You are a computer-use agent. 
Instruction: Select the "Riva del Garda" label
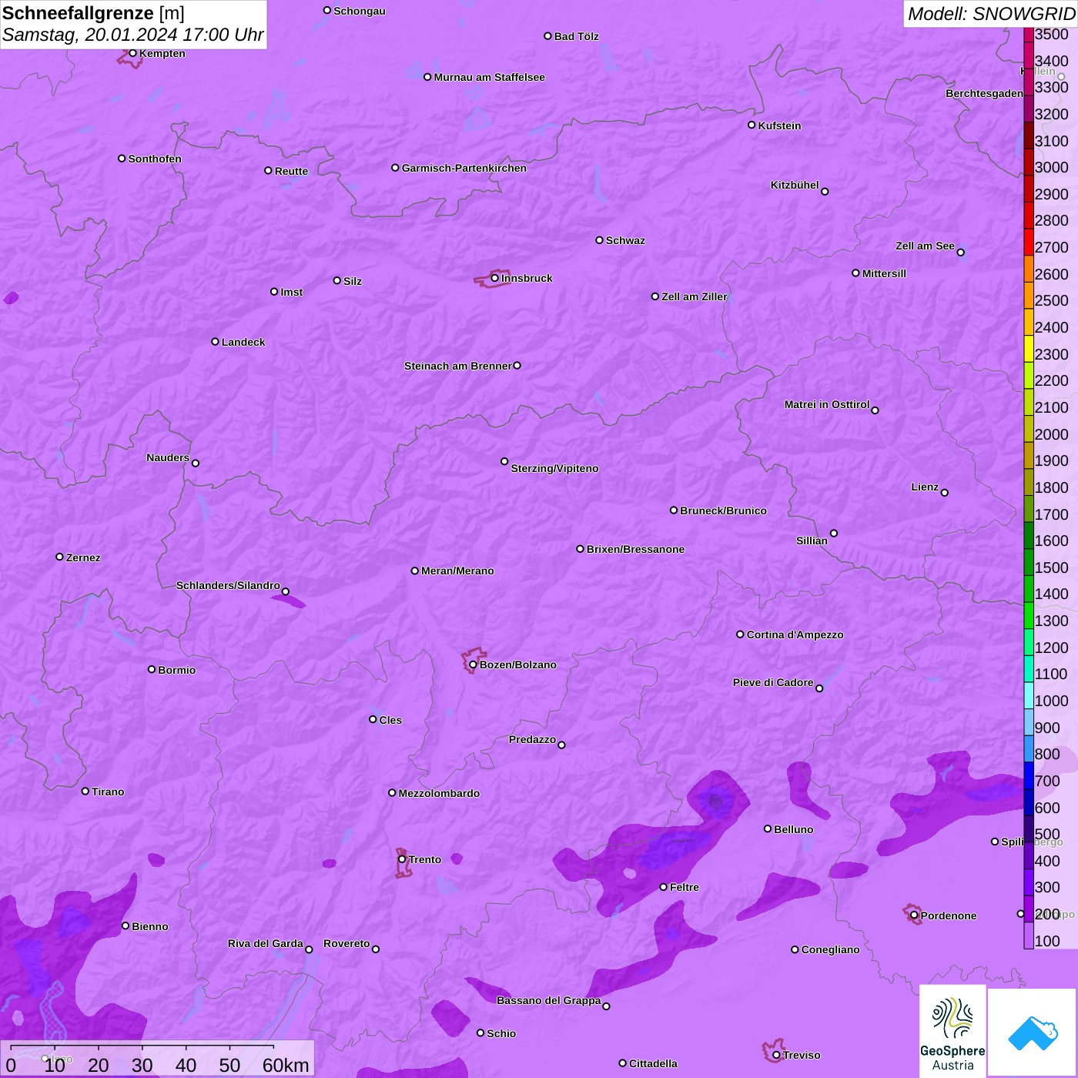pos(266,943)
